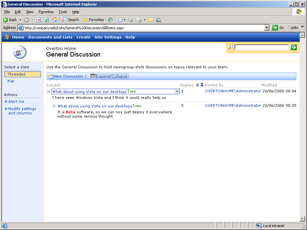Open Modify settings and columns
The height and width of the screenshot is (230, 307).
[x=22, y=111]
